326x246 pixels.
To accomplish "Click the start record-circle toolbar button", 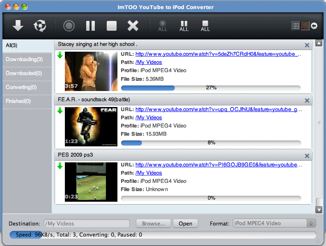I will [69, 26].
